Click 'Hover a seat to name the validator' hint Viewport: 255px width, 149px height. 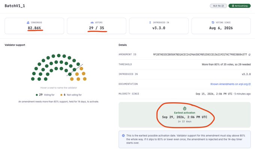[x=58, y=88]
